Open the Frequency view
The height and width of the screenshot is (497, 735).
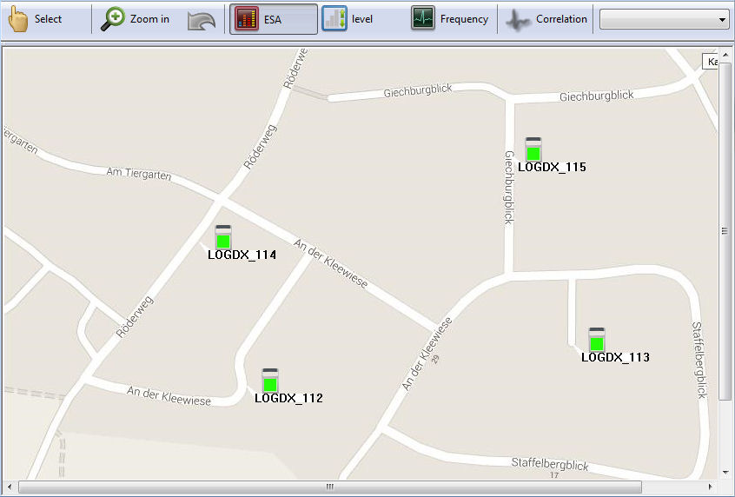(449, 19)
